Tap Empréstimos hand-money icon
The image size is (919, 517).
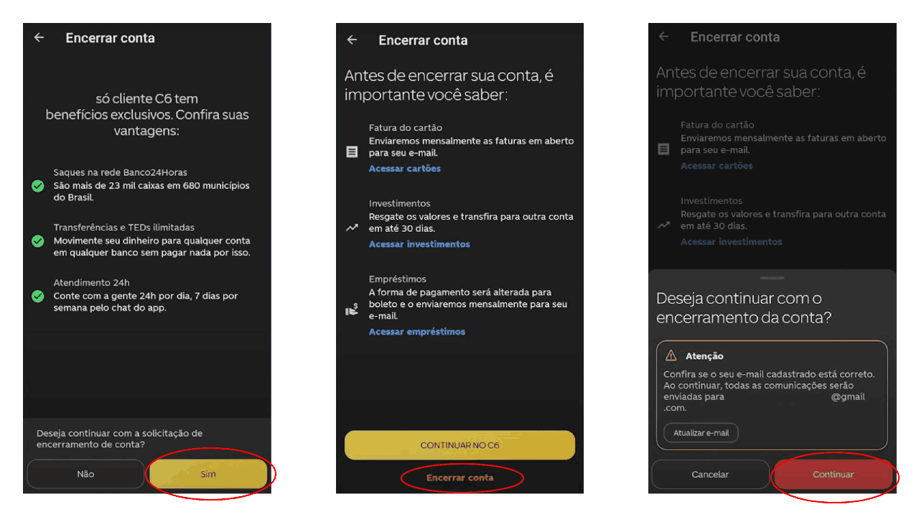[x=352, y=310]
